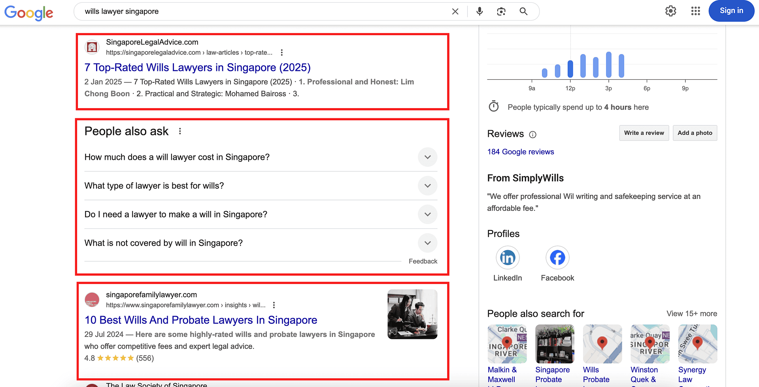Click Write a review button
This screenshot has width=759, height=387.
pos(644,133)
